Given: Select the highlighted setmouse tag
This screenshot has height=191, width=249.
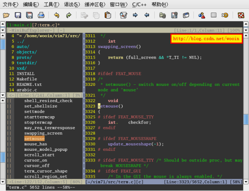Looking at the screenshot, I should pos(34,139).
